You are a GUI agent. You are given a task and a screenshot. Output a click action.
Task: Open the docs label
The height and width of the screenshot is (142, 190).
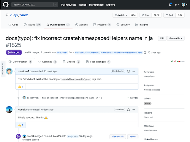click(x=148, y=104)
